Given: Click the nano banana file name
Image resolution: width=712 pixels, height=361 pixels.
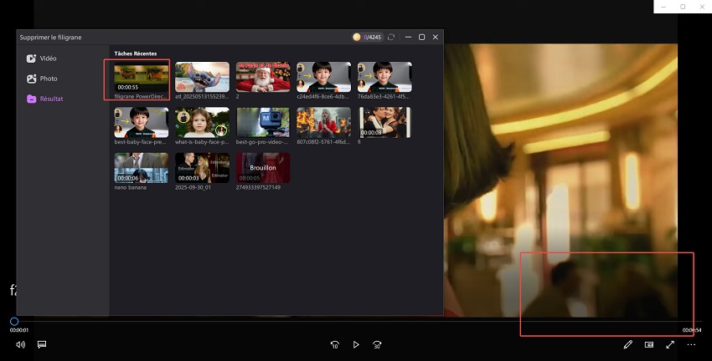Looking at the screenshot, I should click(x=131, y=187).
